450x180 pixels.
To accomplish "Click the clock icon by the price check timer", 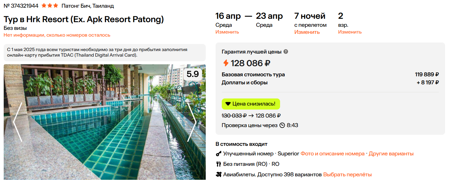I will [282, 125].
